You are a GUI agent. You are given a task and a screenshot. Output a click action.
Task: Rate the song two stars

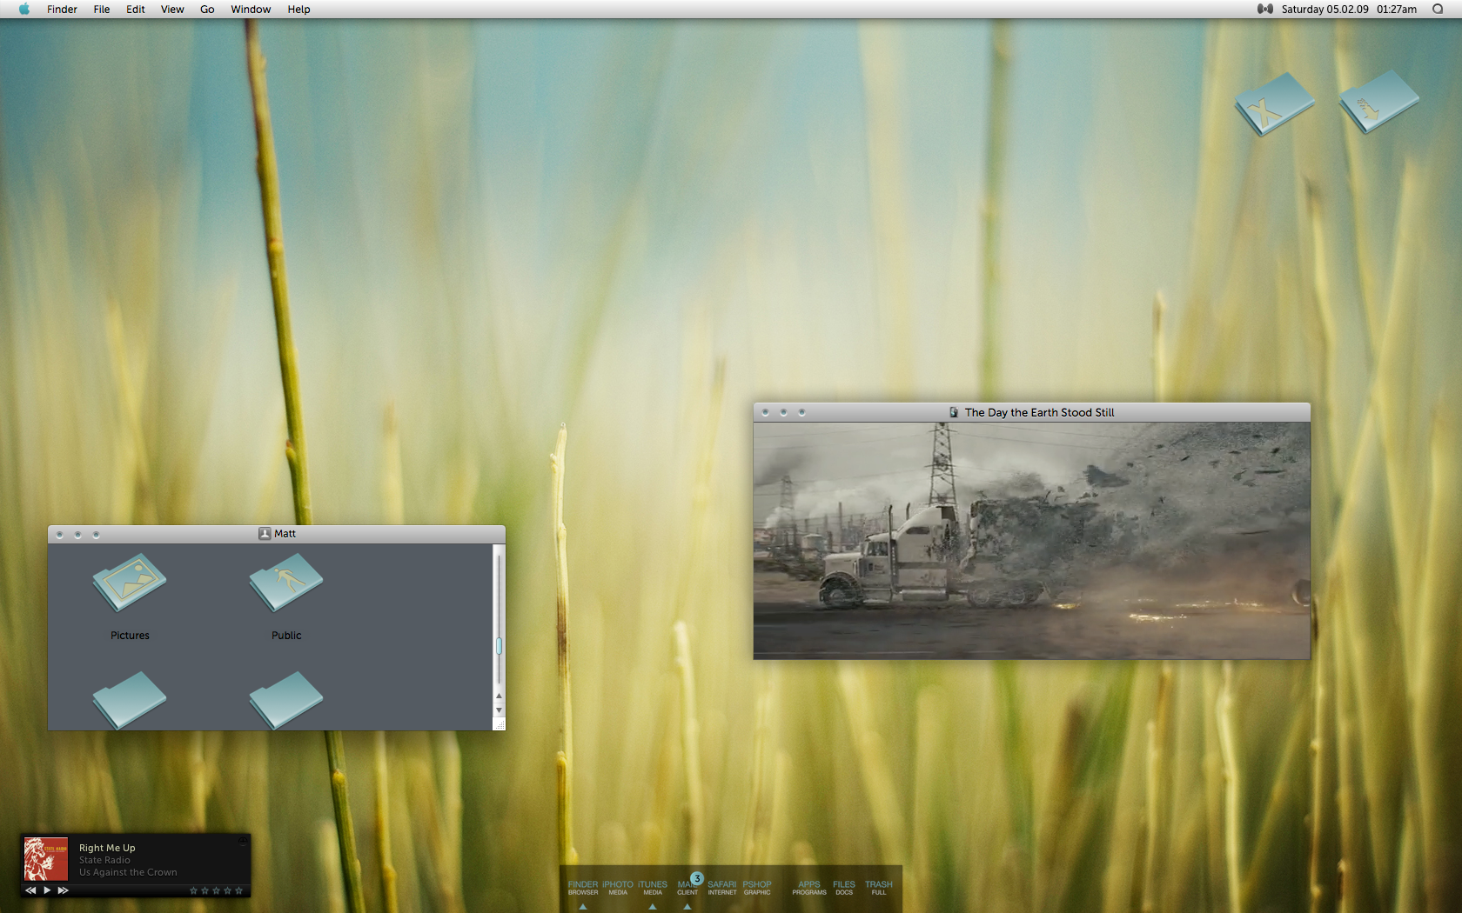pos(205,890)
